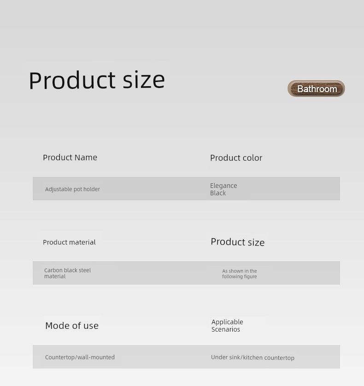
Task: Select the Carbon black steel material text
Action: pyautogui.click(x=67, y=273)
